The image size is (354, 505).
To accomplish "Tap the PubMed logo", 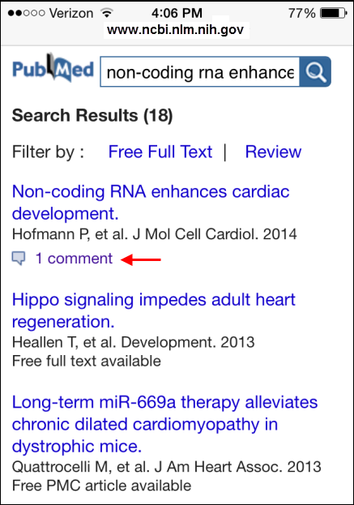I will click(53, 68).
